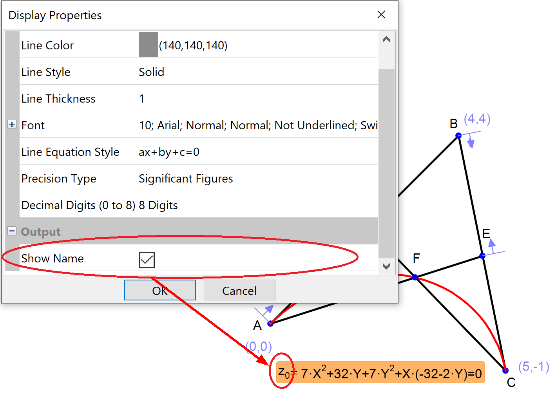Select the blue point F intersection
Screen dimensions: 556x394
[x=415, y=277]
